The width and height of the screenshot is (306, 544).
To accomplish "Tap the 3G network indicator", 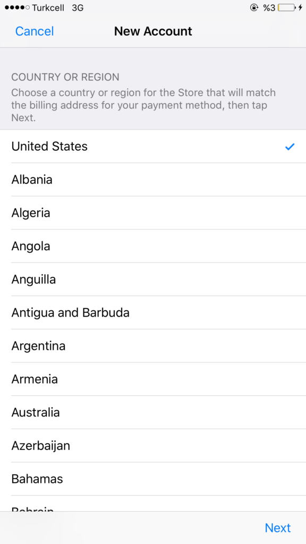I will [78, 7].
